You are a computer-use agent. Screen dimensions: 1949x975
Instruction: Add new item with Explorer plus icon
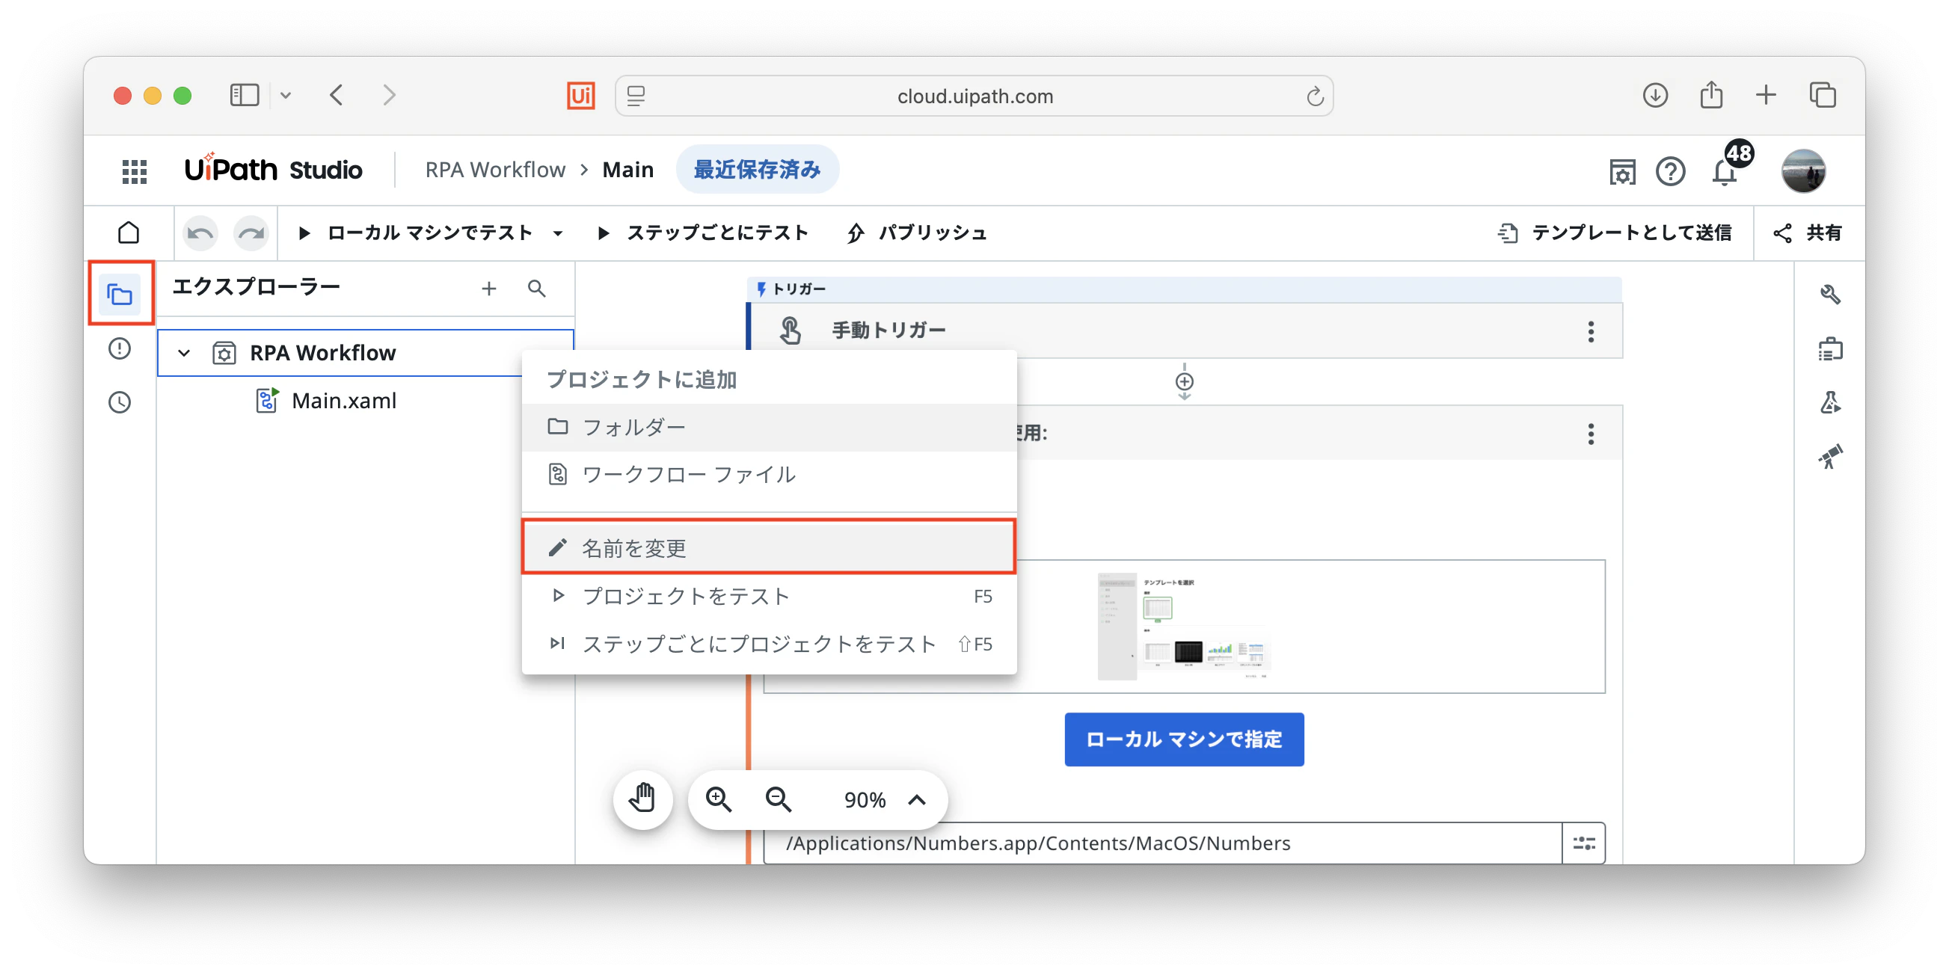[489, 288]
